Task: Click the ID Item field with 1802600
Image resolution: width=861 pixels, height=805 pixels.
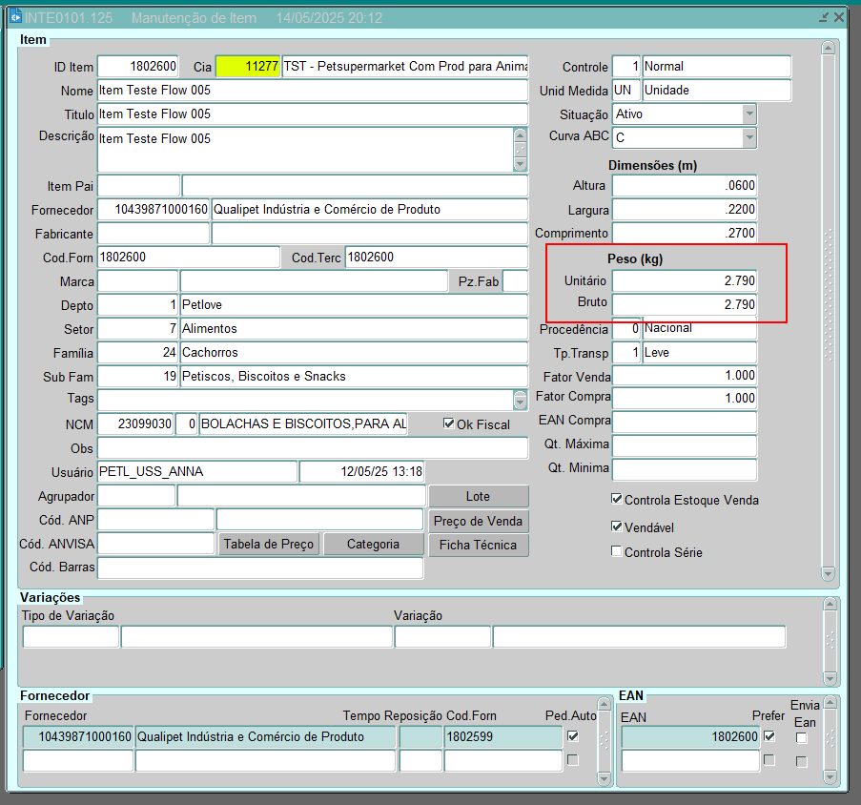Action: pyautogui.click(x=138, y=67)
